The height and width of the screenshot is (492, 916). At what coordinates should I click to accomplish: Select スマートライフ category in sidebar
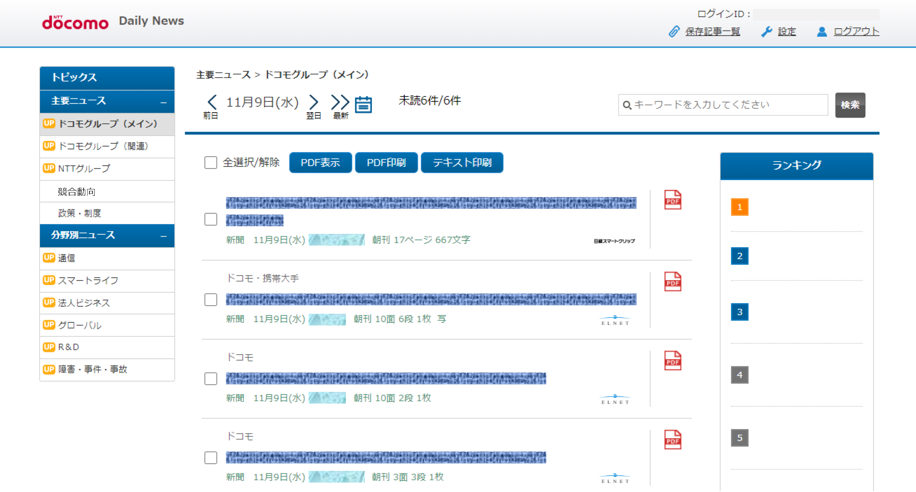coord(107,281)
